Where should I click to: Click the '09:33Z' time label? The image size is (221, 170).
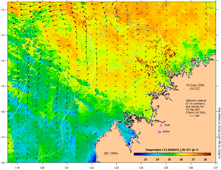click(x=195, y=89)
